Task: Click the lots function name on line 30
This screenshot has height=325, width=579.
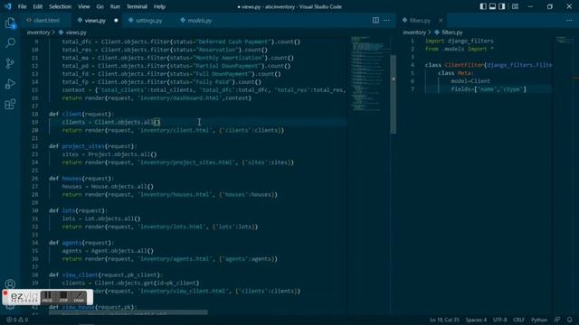Action: tap(69, 210)
